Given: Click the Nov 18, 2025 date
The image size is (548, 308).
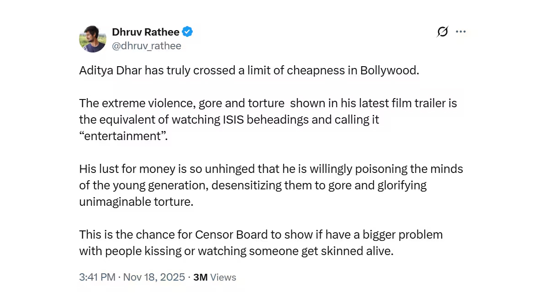Looking at the screenshot, I should pos(153,277).
